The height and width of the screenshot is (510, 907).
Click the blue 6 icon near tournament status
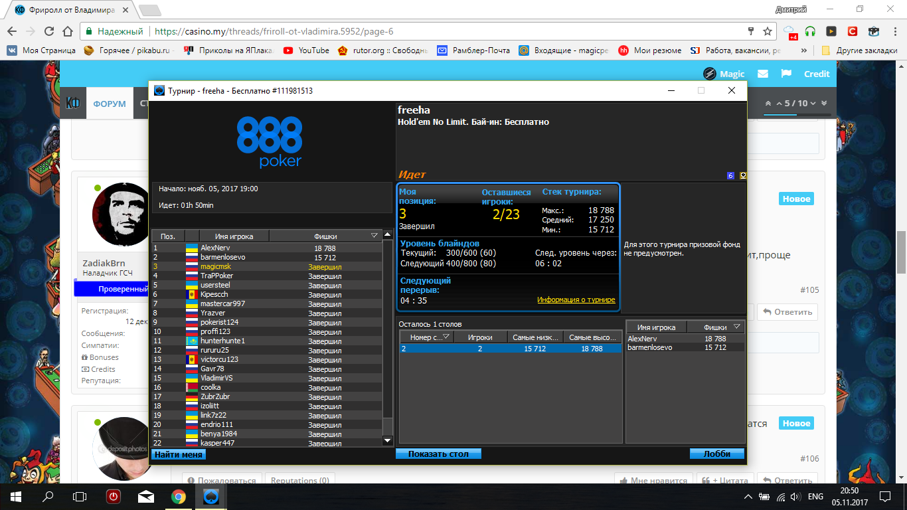731,176
